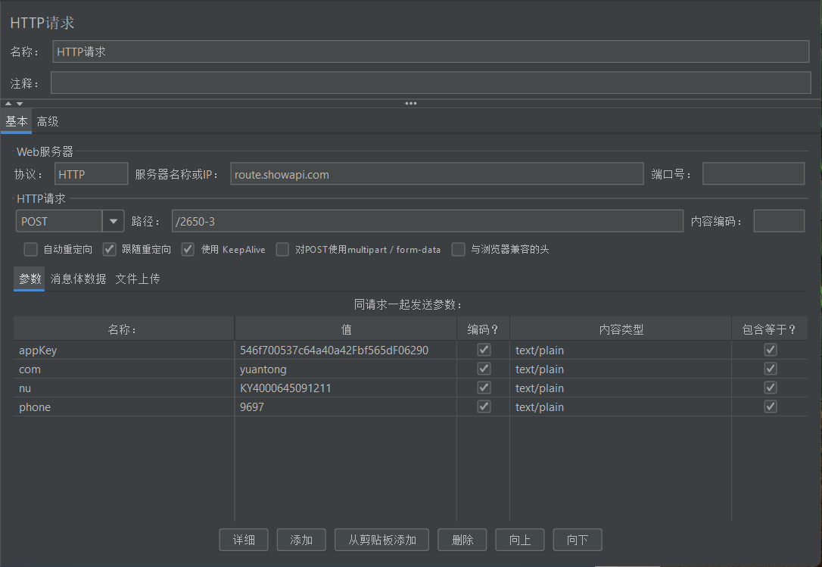Click the server name field route.showapi.com

click(437, 173)
